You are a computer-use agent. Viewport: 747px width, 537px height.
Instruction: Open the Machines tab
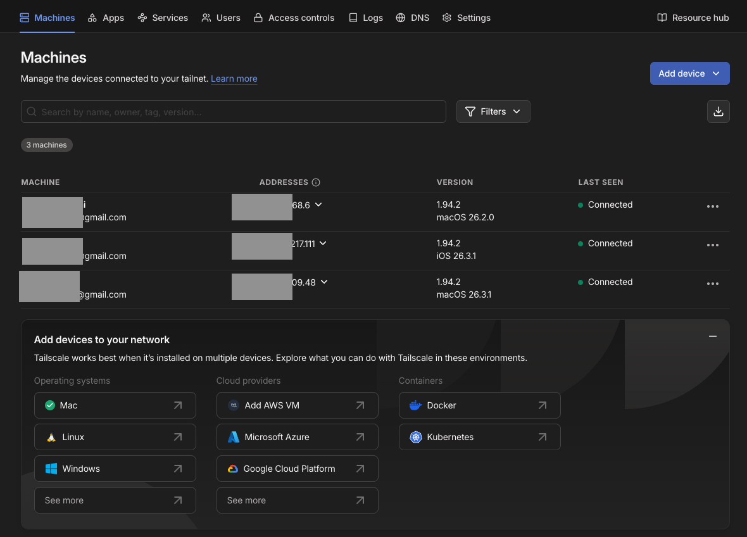click(47, 18)
